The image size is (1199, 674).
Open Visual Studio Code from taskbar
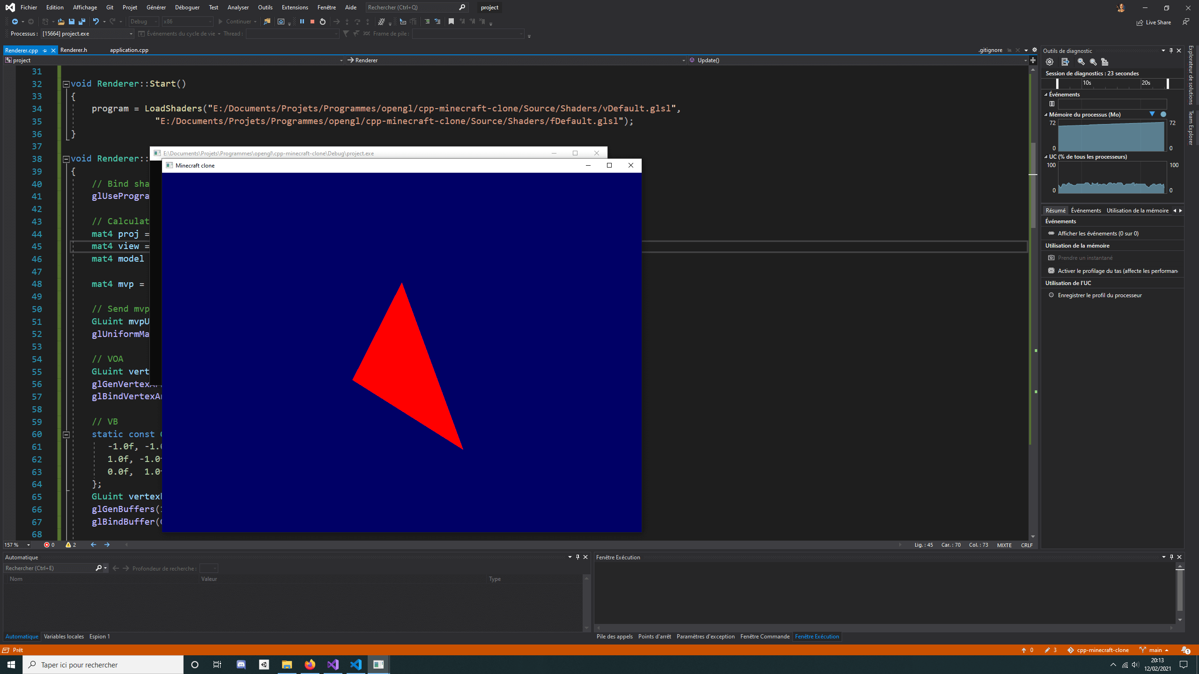tap(356, 665)
